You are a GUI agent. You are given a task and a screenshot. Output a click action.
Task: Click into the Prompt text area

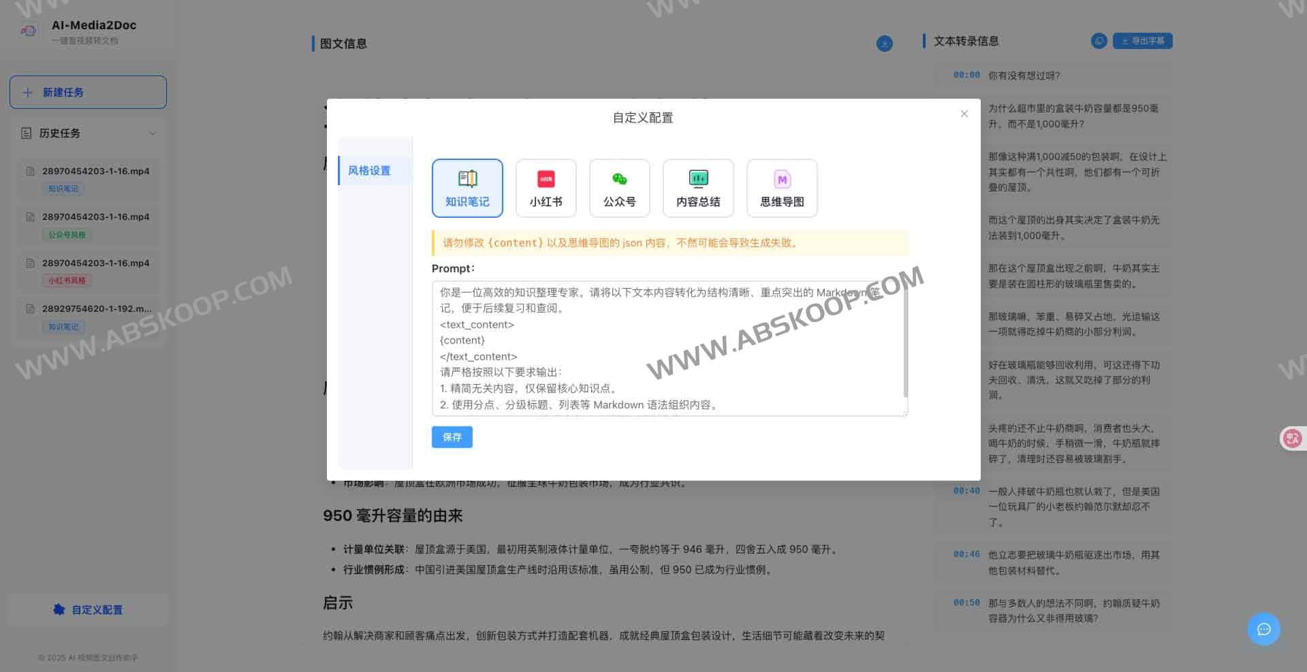pos(667,348)
